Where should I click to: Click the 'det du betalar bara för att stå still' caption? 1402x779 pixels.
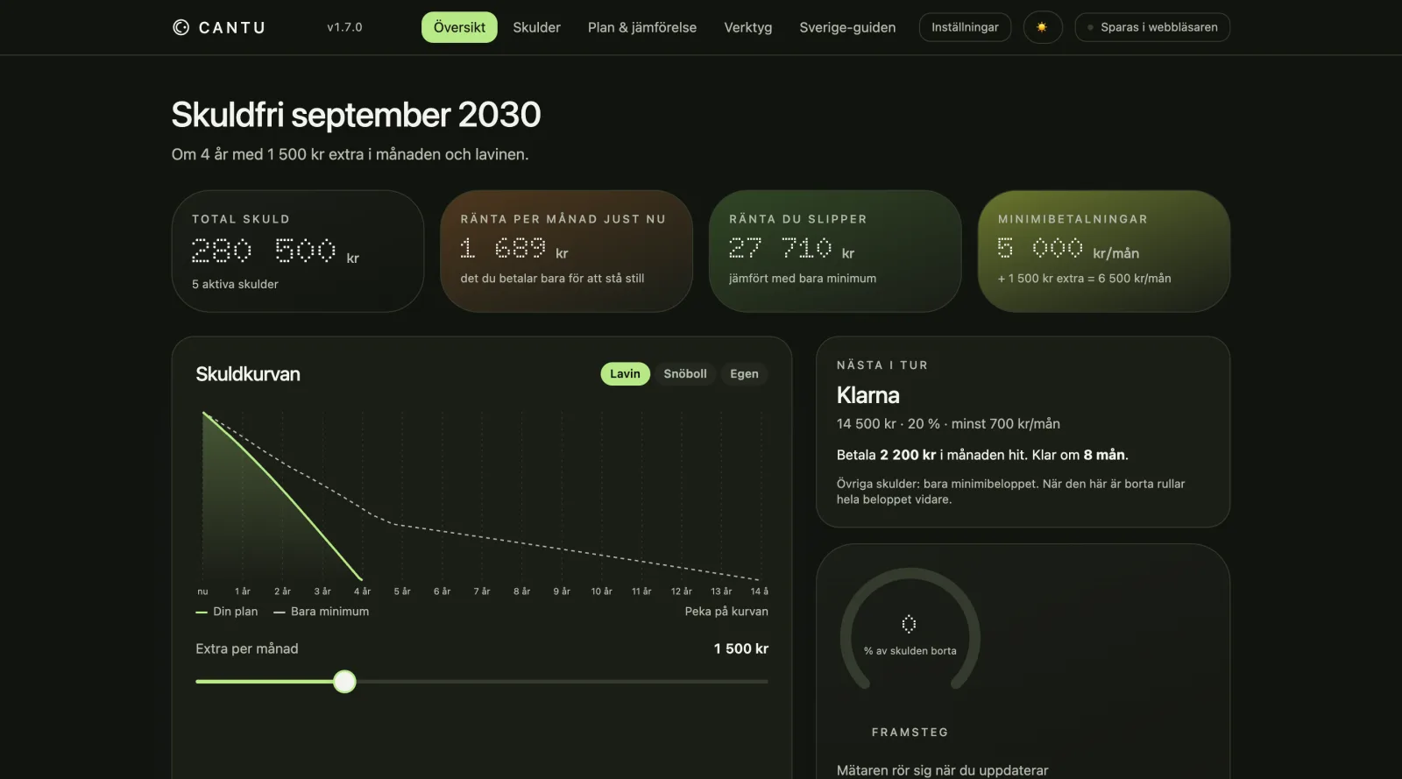552,279
